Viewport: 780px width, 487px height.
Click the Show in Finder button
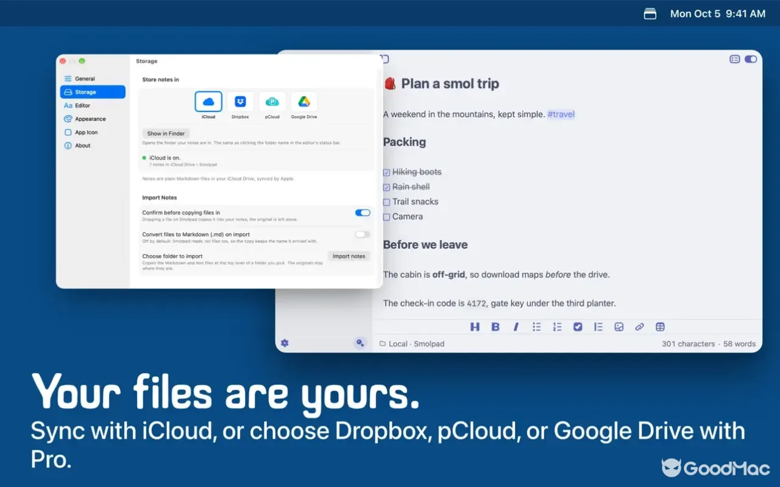point(166,133)
